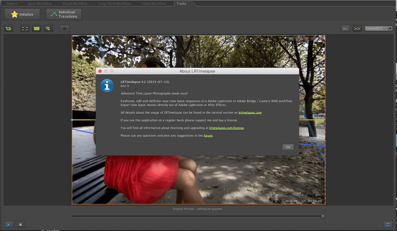Switch to the Visual Workflow tab
397x231 pixels.
[75, 4]
